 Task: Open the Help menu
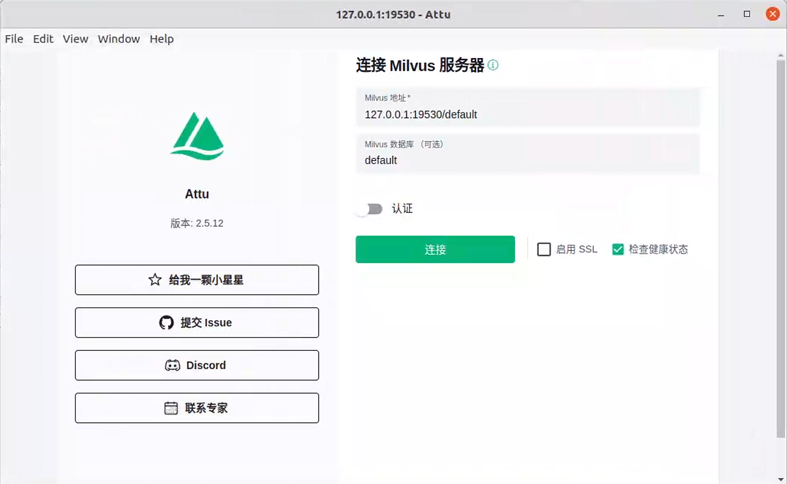pyautogui.click(x=162, y=39)
